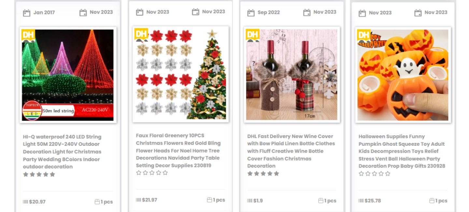Viewport: 469px width, 212px height.
Task: Open Halloween Supplies Funny Pumpkin Ghost title
Action: (x=402, y=151)
